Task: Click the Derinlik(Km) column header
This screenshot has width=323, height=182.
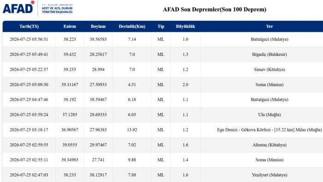Action: point(132,26)
